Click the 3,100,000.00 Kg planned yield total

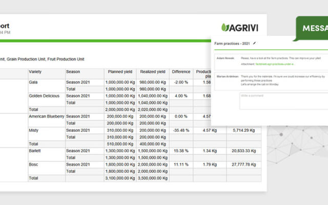[120, 178]
